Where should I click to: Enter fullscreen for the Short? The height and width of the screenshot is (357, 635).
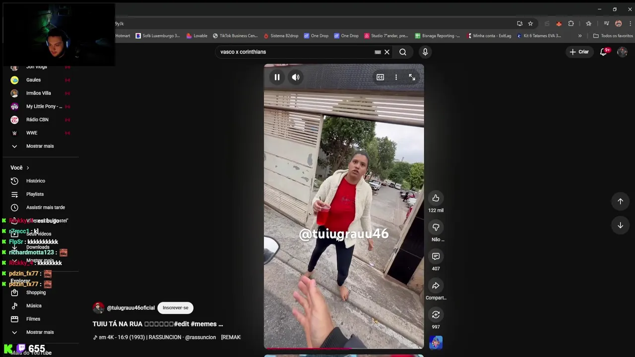(x=412, y=77)
